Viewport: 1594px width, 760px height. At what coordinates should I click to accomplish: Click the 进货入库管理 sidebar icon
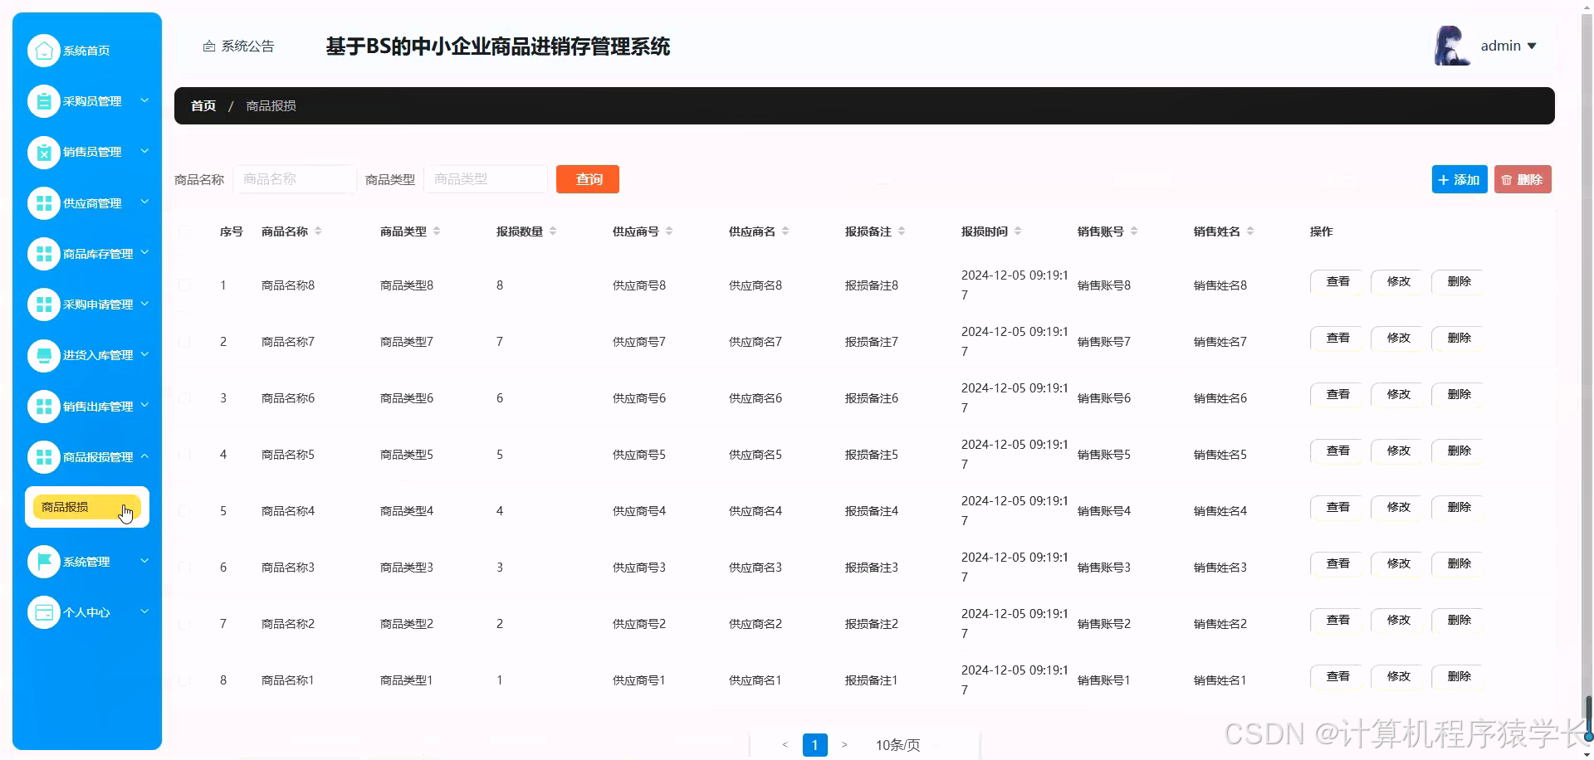coord(44,355)
